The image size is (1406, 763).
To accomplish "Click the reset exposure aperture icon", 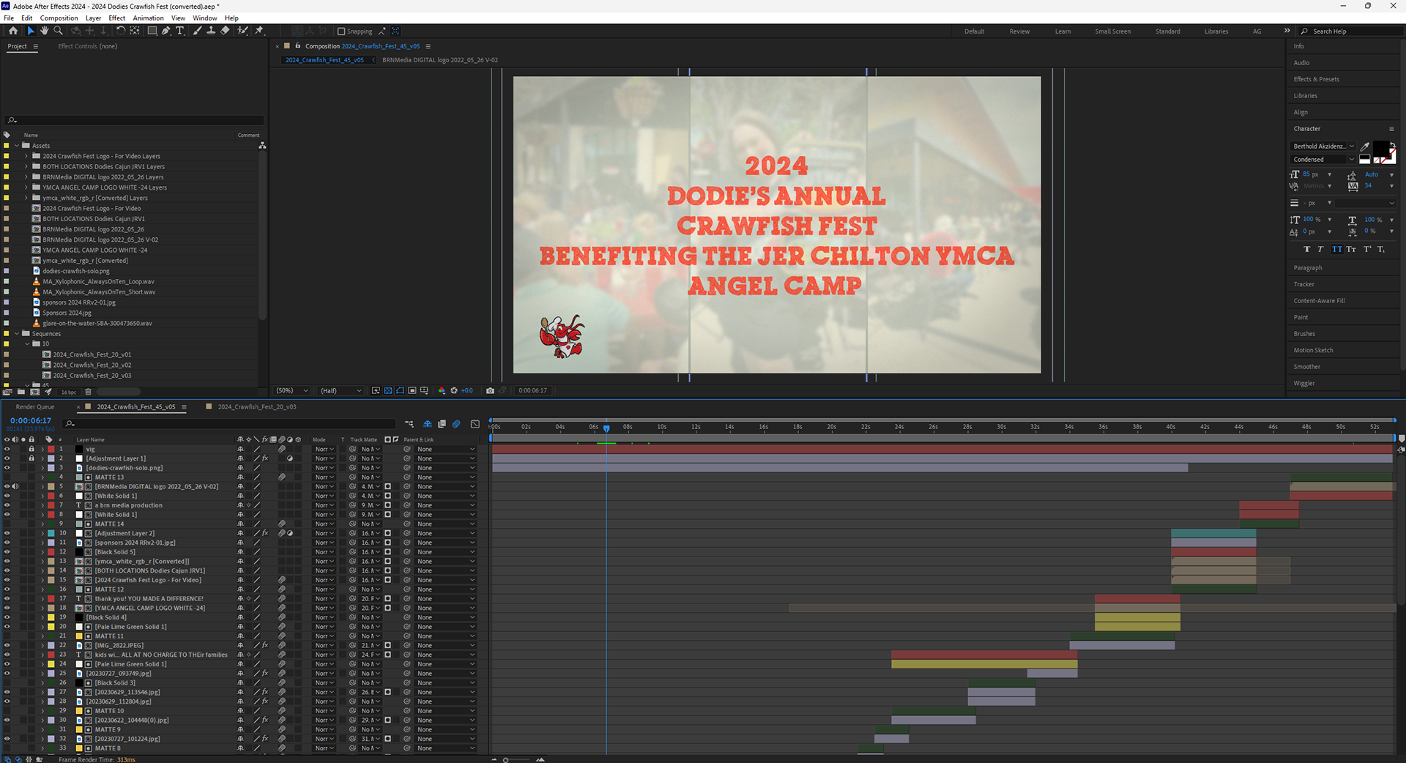I will (454, 390).
